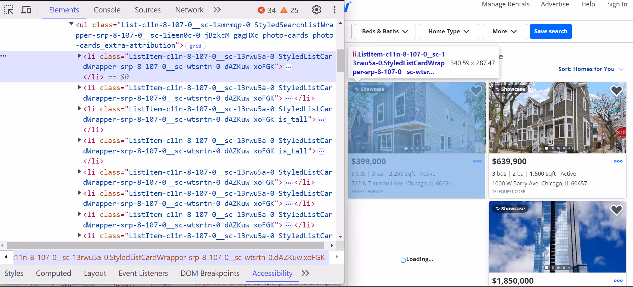Open the three-dot actions for selected li

[3, 56]
